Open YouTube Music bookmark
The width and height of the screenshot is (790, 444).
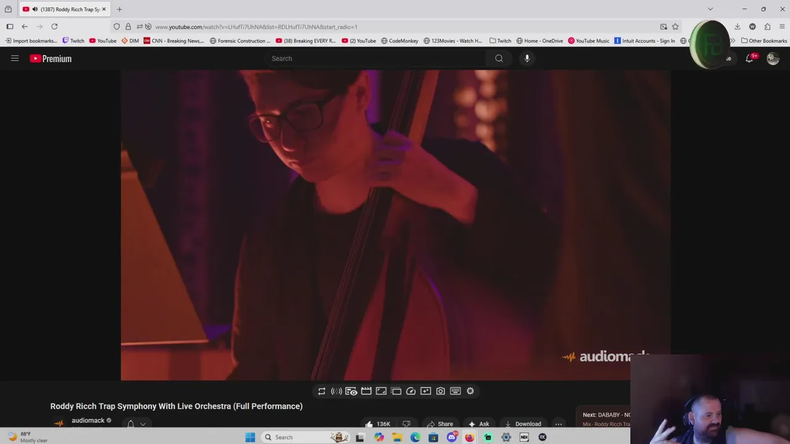(589, 41)
